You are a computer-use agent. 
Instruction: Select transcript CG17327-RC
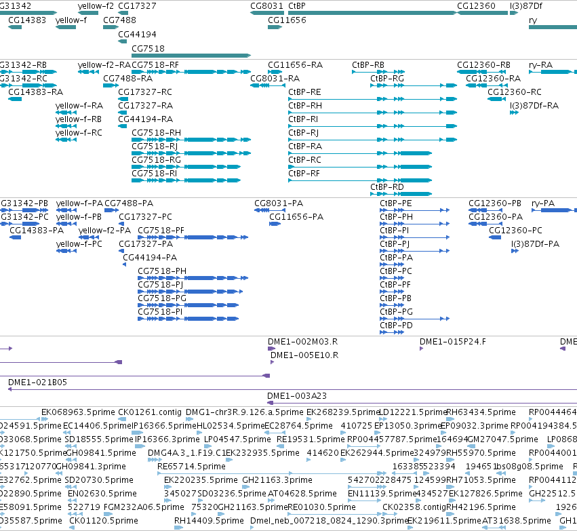tap(145, 92)
